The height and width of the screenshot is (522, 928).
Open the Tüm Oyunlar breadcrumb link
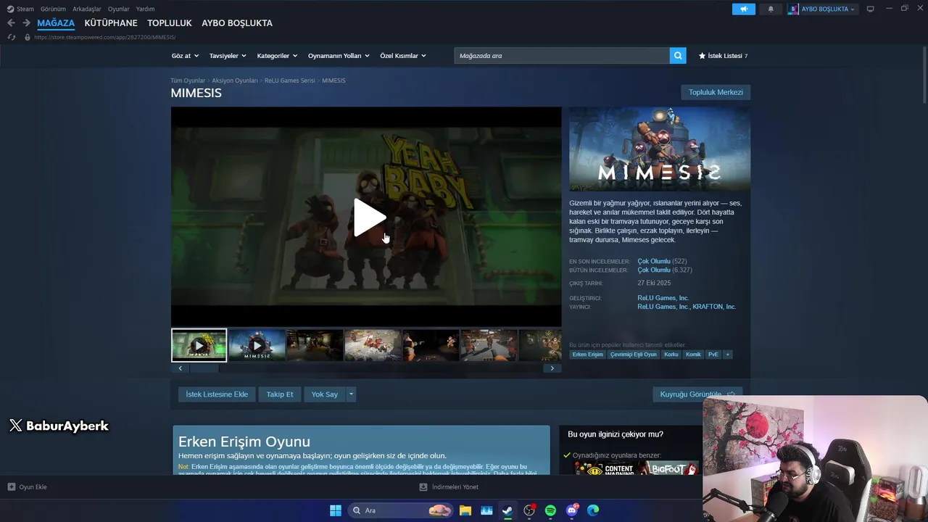pos(188,80)
